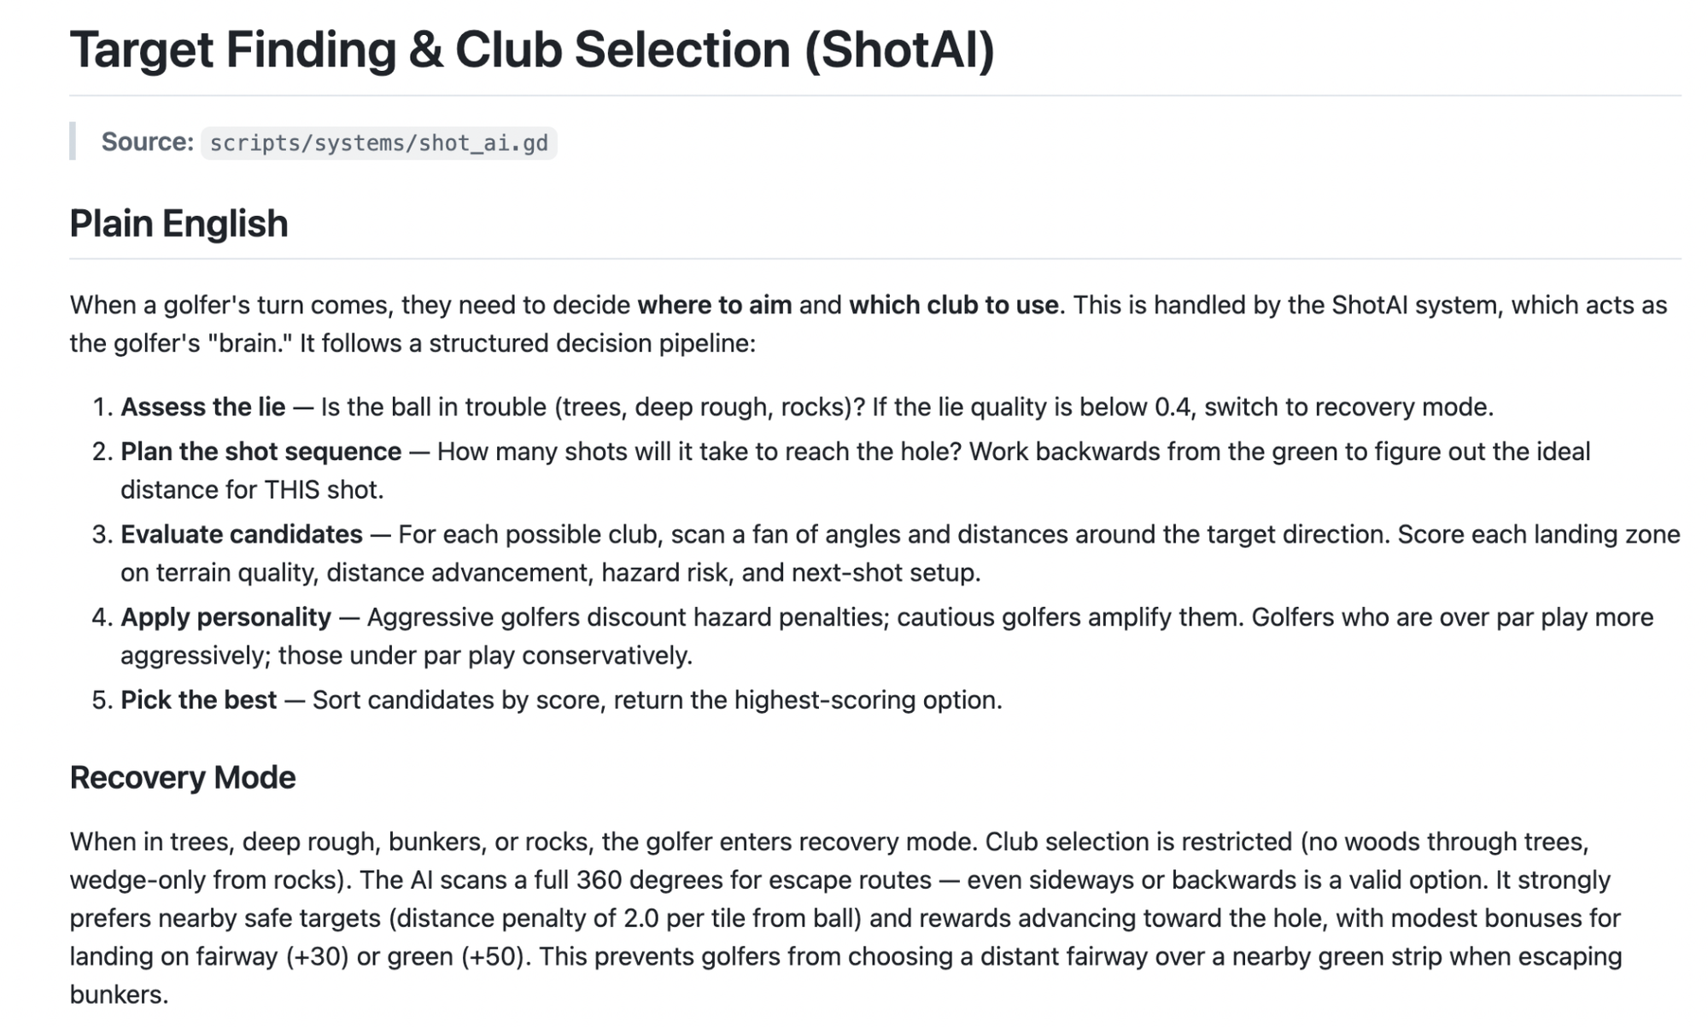Click the gray quote bar beside Source
This screenshot has height=1027, width=1708.
73,141
